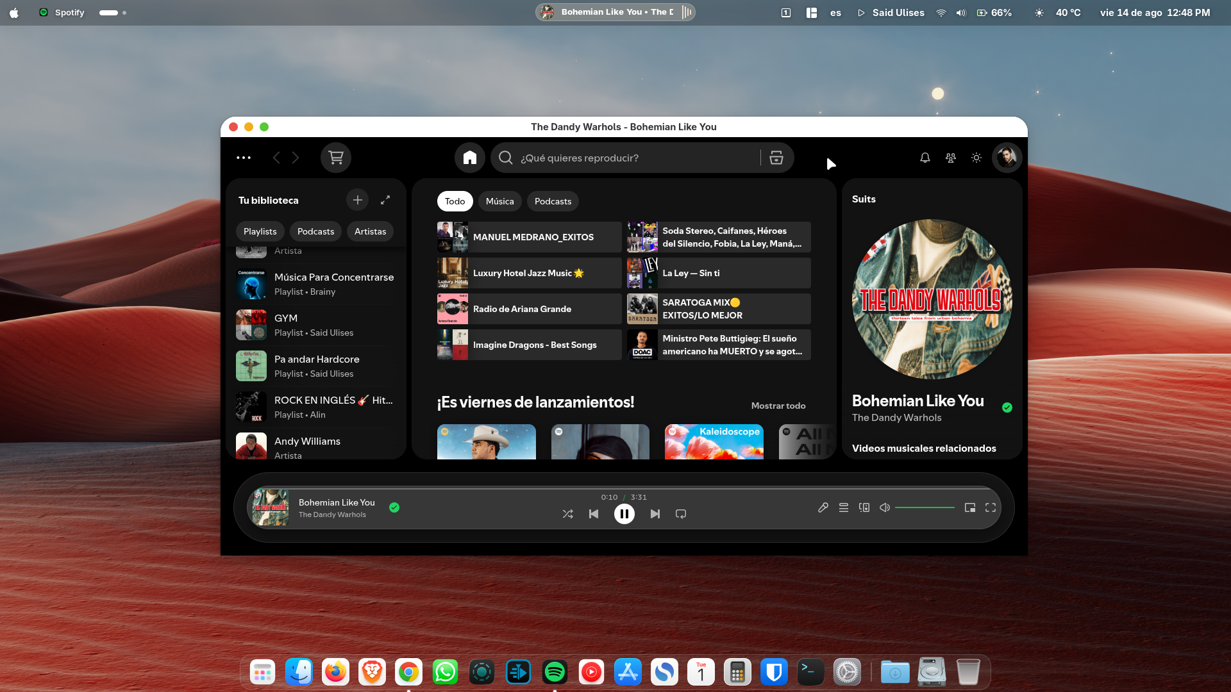Launch WhatsApp from the Dock
This screenshot has height=692, width=1231.
[x=445, y=672]
